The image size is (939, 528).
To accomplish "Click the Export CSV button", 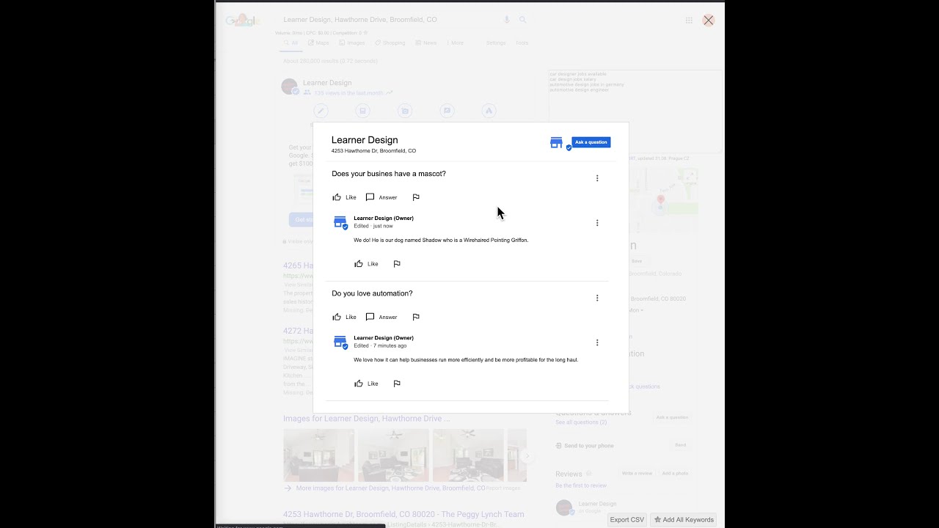I will (627, 520).
